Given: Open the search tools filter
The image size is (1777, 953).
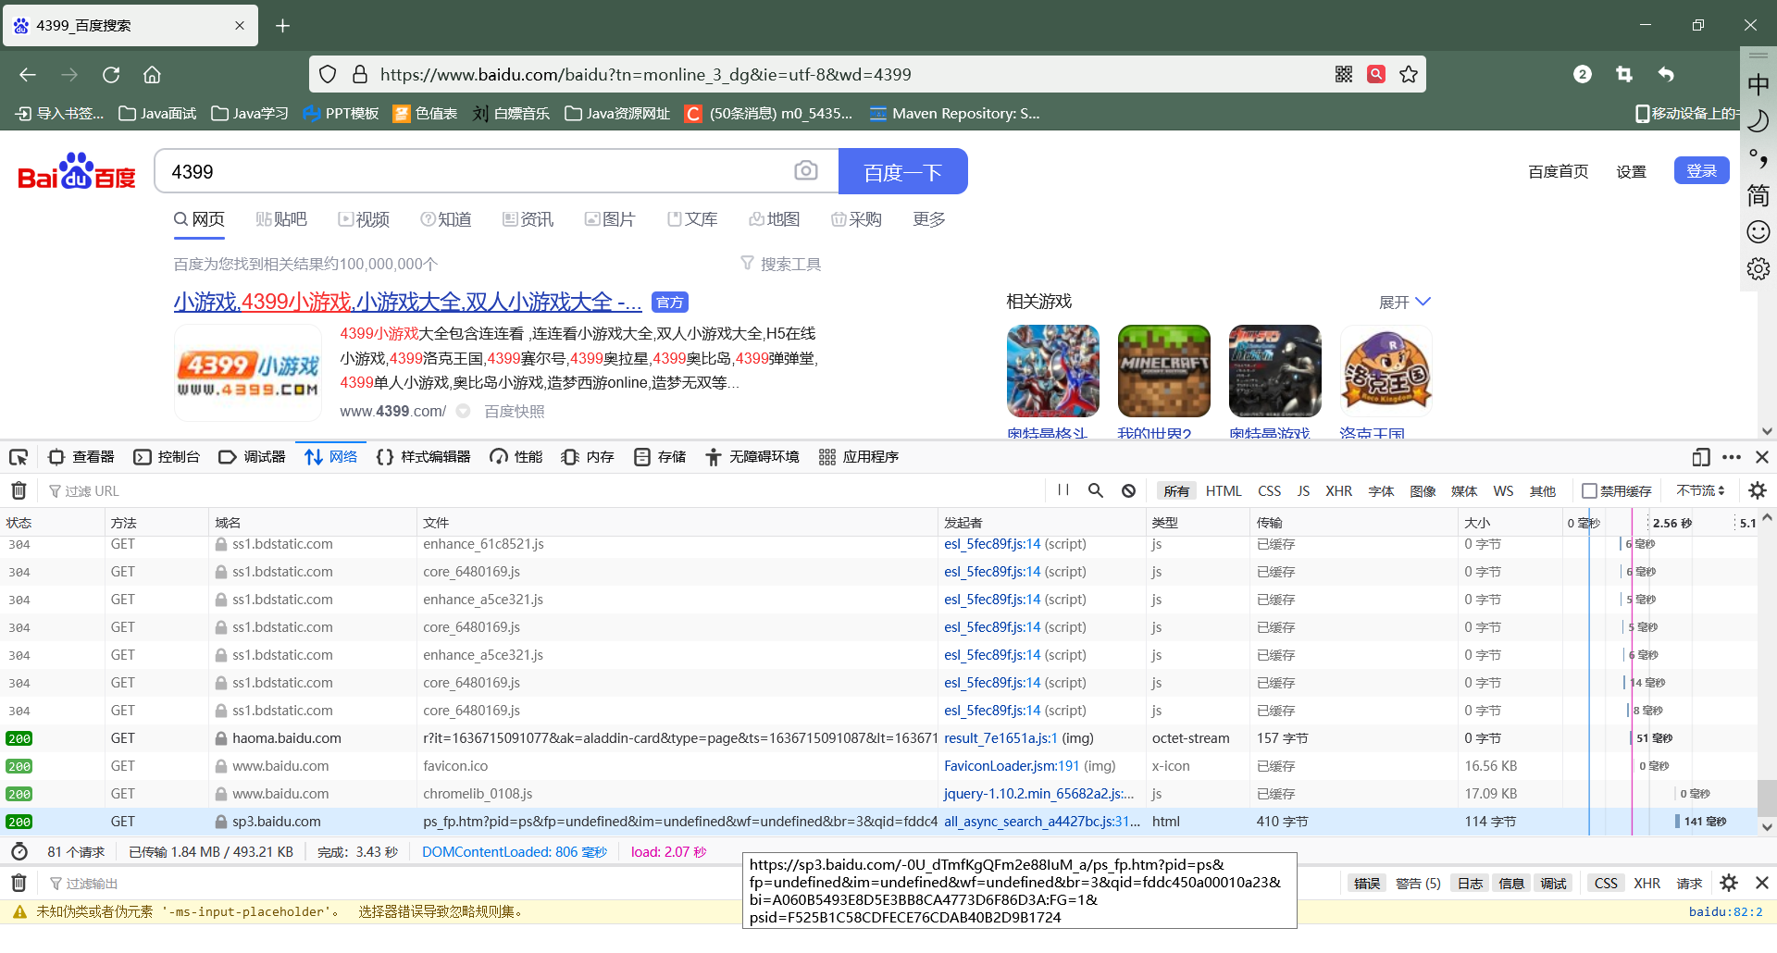Looking at the screenshot, I should coord(780,264).
